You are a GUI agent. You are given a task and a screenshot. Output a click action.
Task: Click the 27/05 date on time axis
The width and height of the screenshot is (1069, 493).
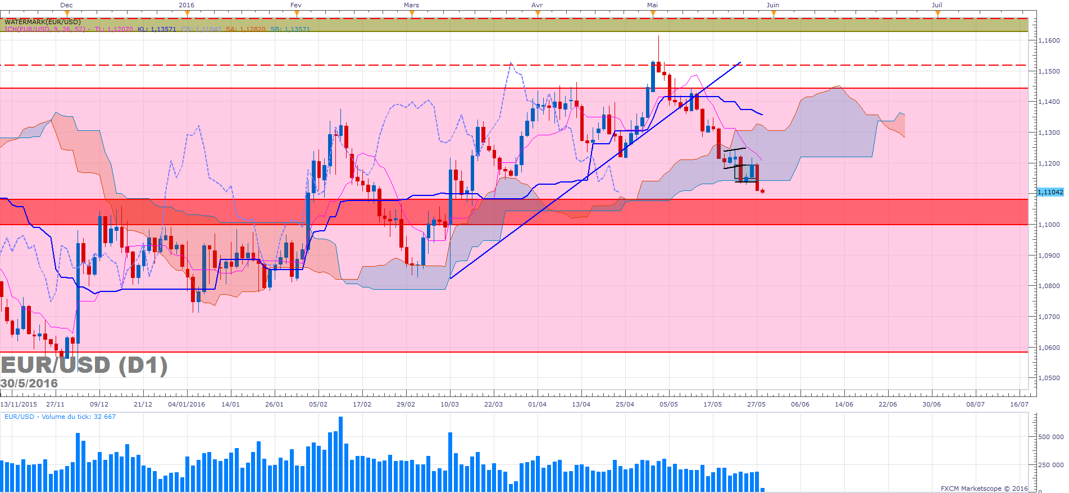pyautogui.click(x=756, y=404)
